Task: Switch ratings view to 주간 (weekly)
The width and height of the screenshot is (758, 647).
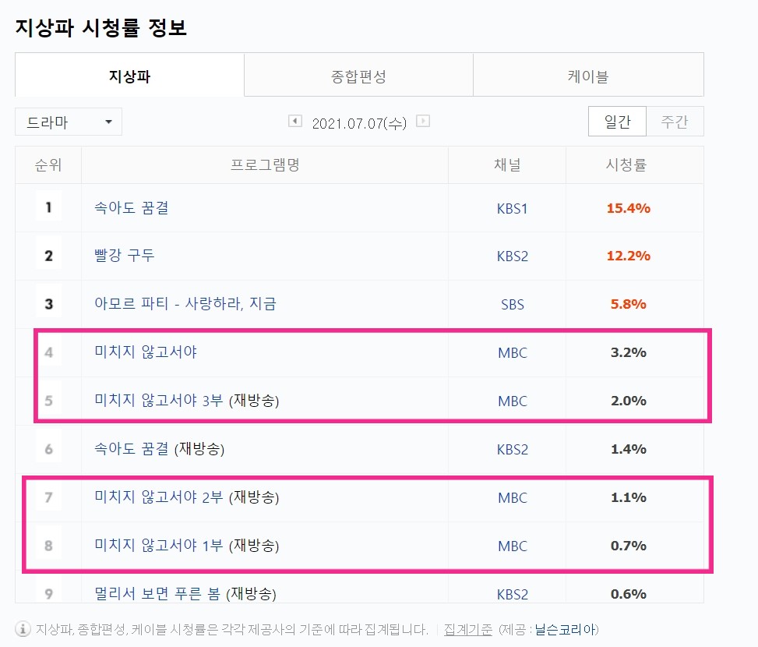Action: (676, 122)
